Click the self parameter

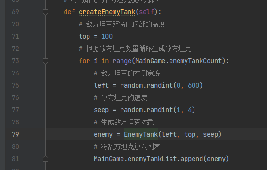pos(146,12)
